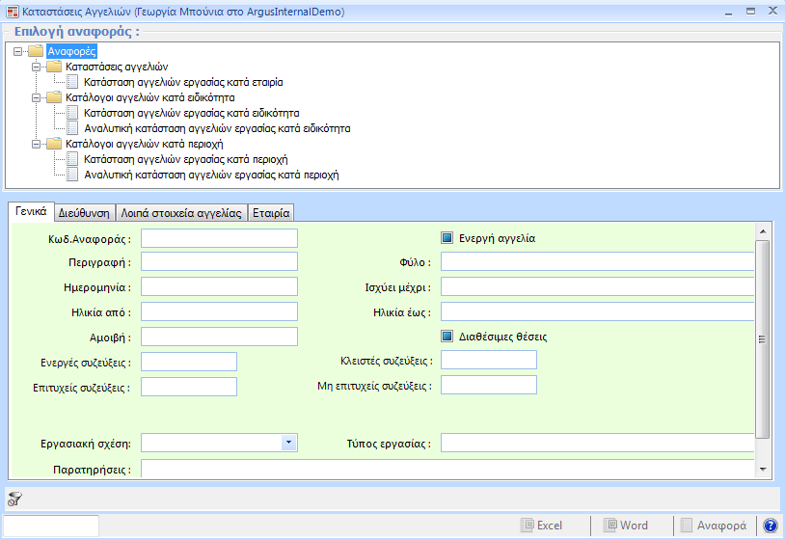Toggle the Ενεργή αγγελία checkbox
This screenshot has height=540, width=785.
pos(447,238)
